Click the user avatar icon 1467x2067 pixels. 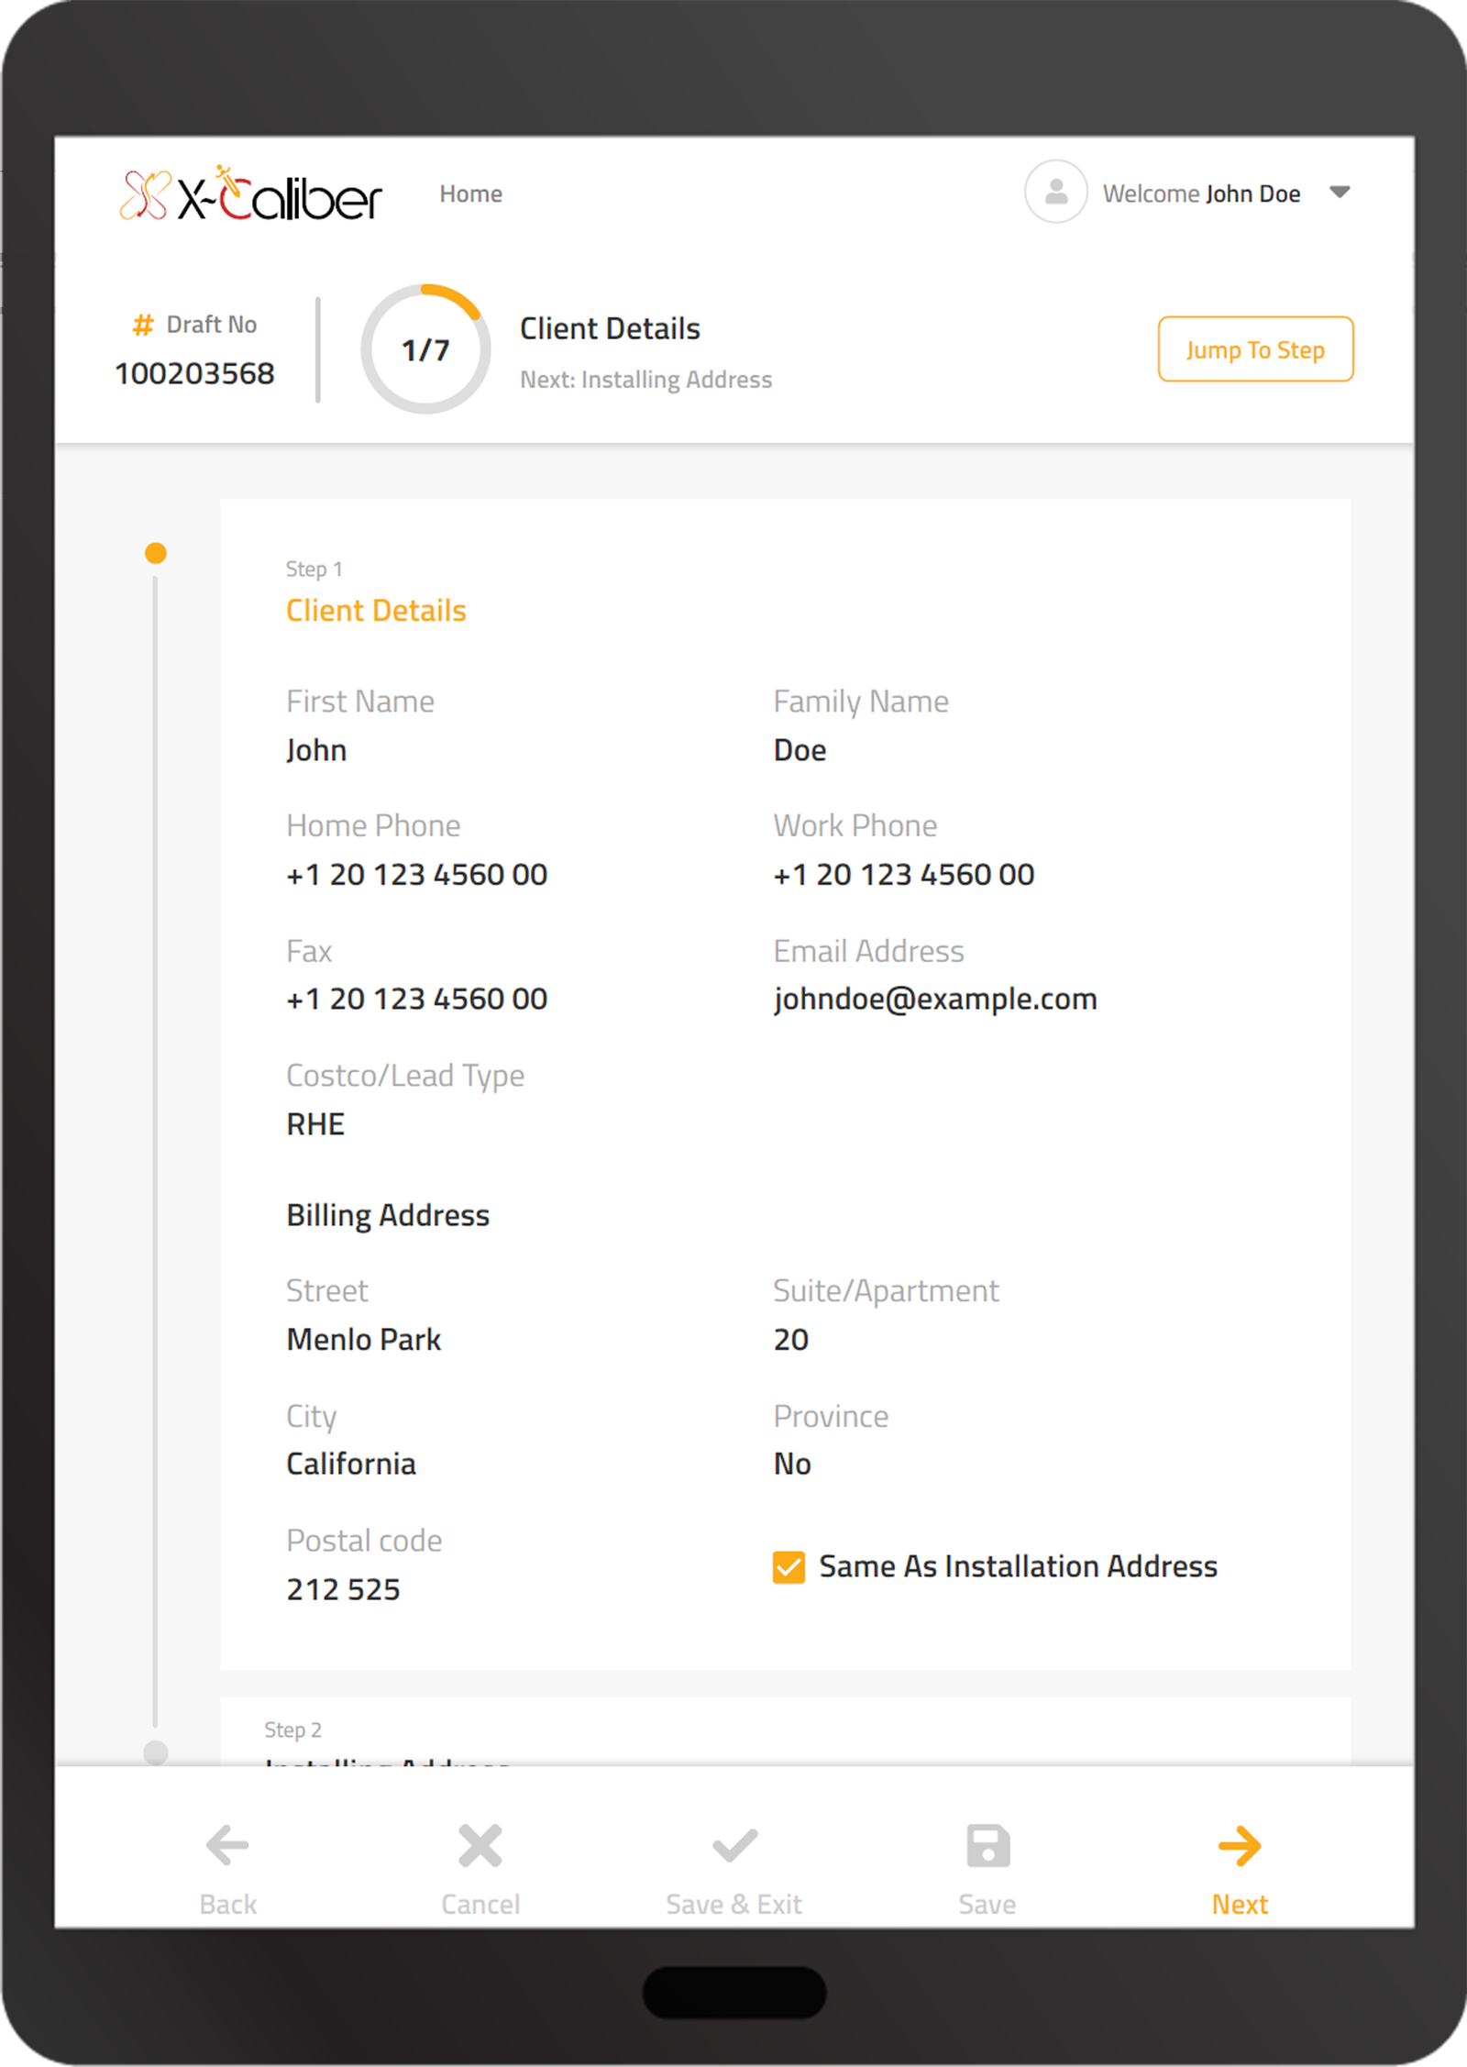point(1055,193)
